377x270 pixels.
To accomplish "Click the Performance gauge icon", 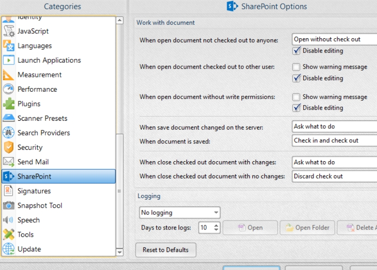I will pos(9,89).
